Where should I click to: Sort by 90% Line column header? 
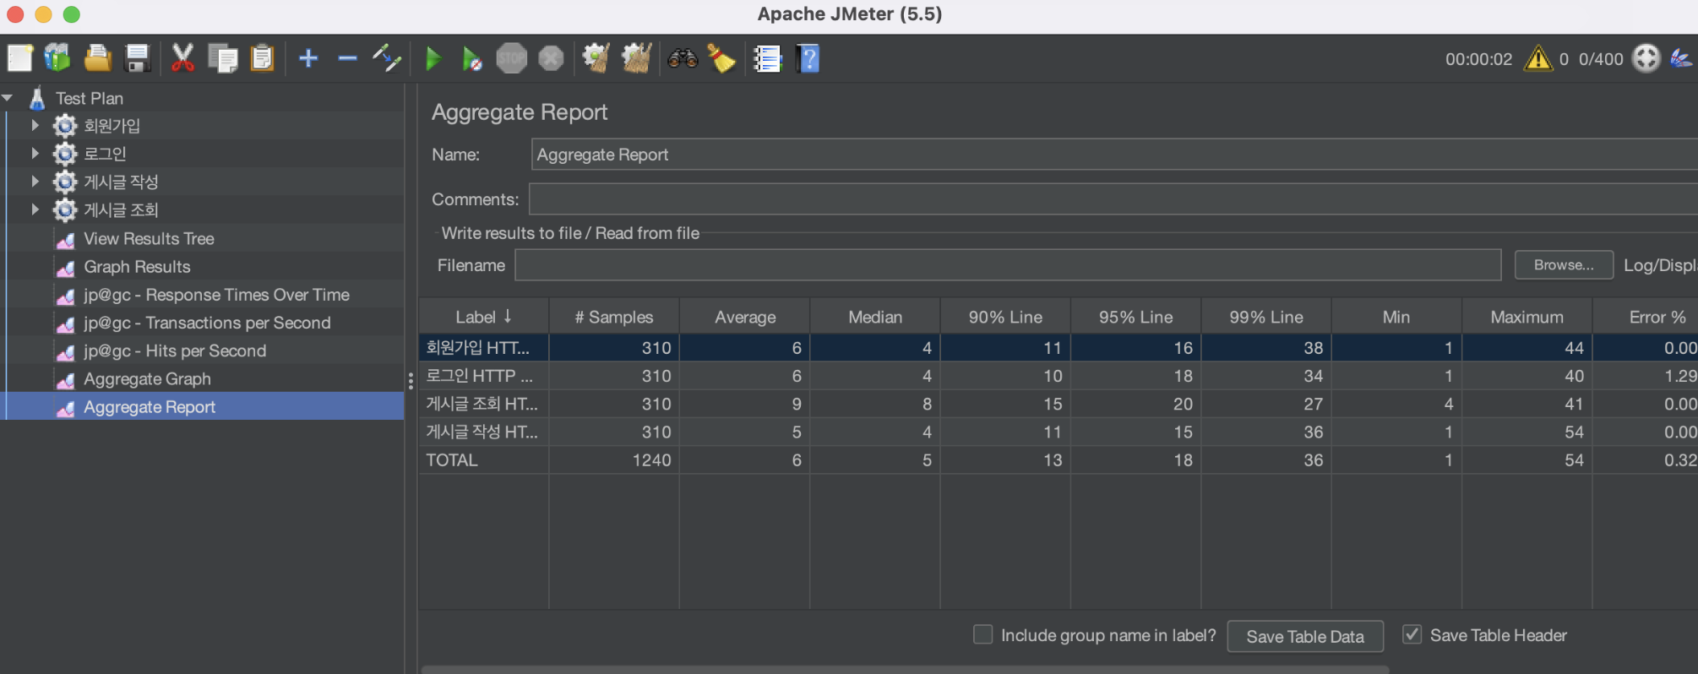pos(1005,317)
